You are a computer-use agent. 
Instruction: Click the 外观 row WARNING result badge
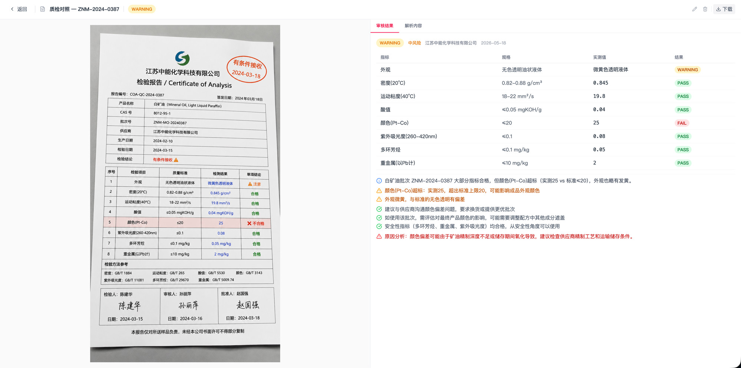point(688,70)
